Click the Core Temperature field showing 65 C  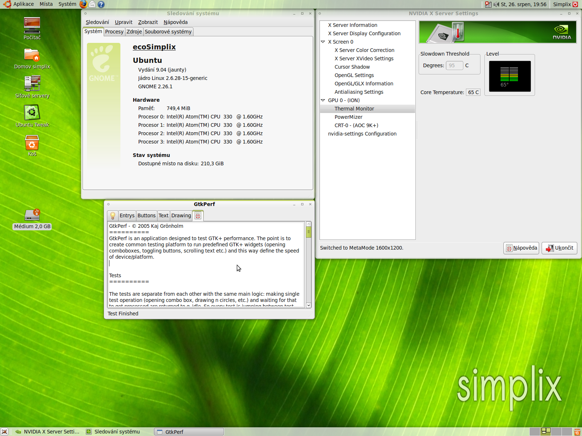click(x=473, y=92)
